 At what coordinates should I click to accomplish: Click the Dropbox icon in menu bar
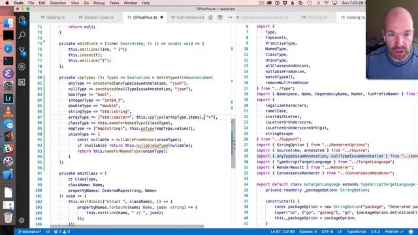click(x=285, y=3)
